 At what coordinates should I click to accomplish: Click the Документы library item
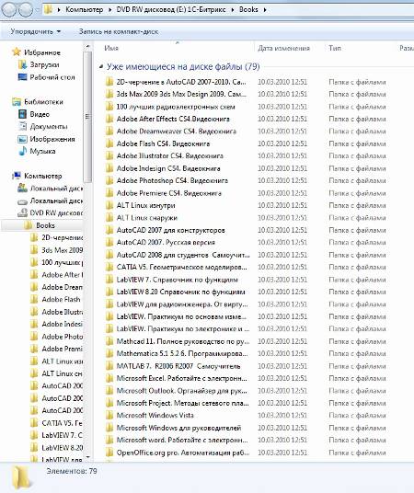(x=49, y=126)
